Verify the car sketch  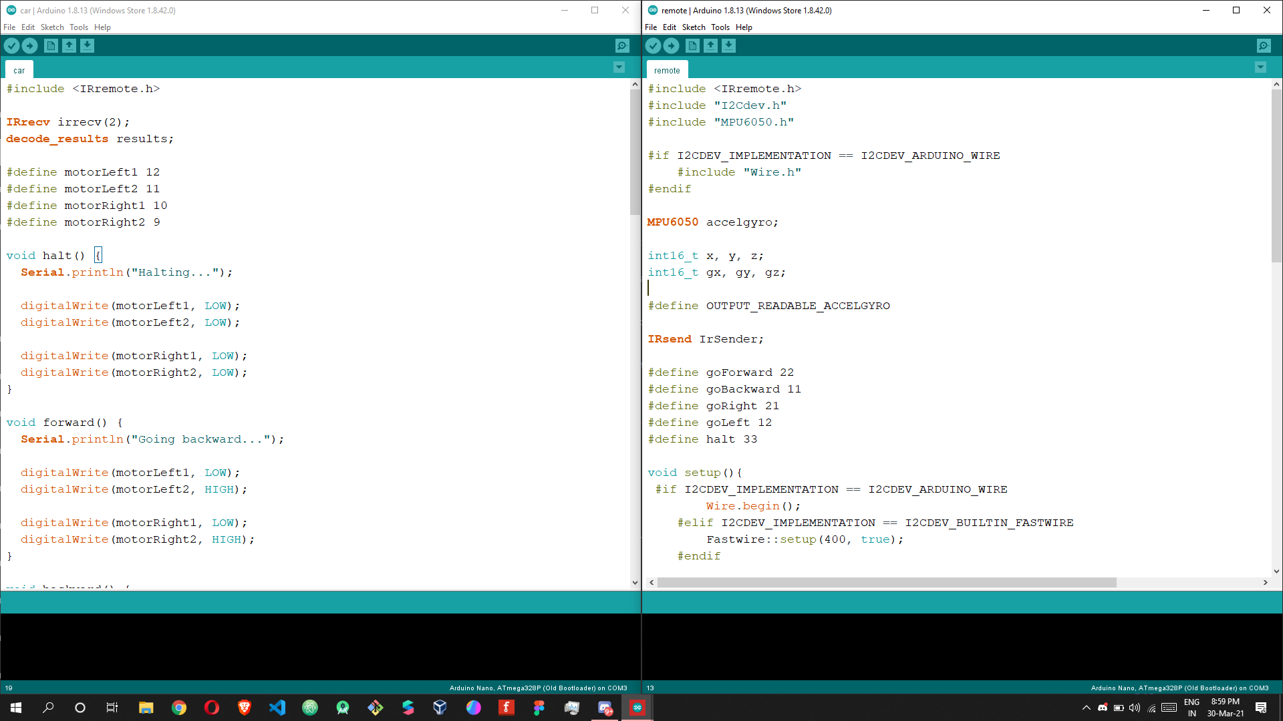[11, 45]
